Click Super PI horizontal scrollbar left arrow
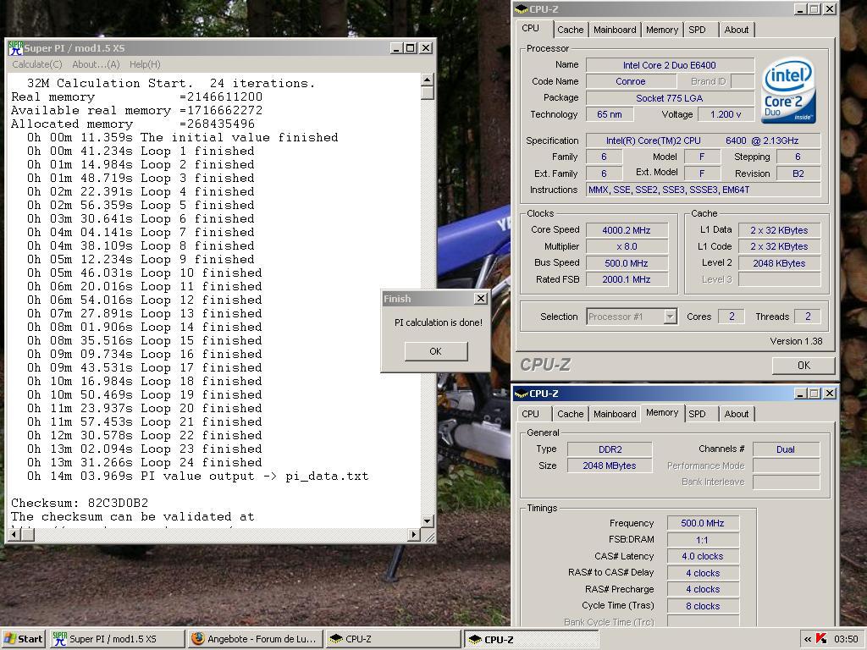This screenshot has height=650, width=867. (x=15, y=535)
